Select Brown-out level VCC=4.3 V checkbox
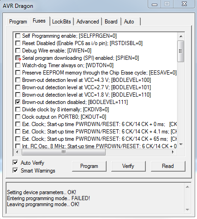197x219 pixels. (18, 80)
